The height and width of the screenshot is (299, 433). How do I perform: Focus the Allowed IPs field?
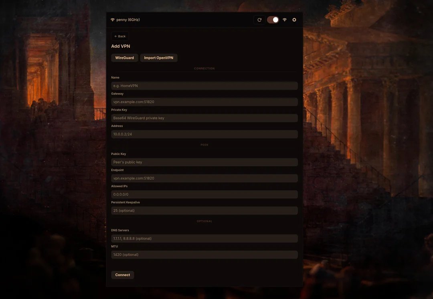click(204, 194)
